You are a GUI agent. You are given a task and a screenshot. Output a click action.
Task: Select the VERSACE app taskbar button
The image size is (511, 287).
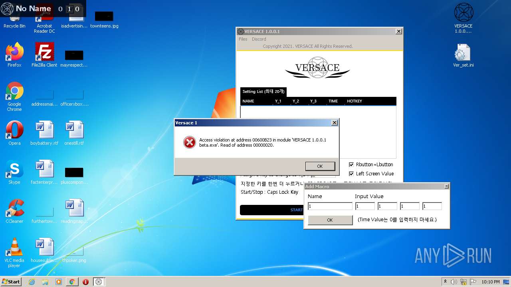tap(99, 282)
